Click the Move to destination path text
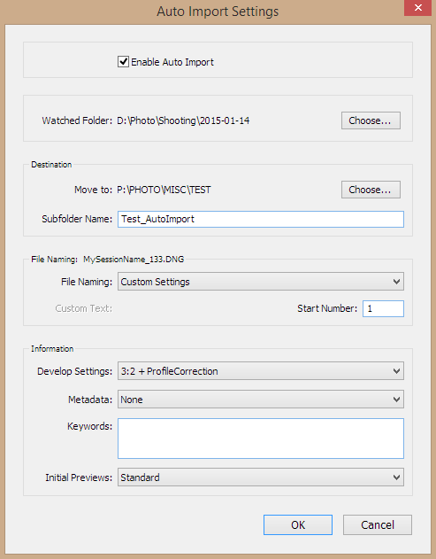 tap(164, 190)
